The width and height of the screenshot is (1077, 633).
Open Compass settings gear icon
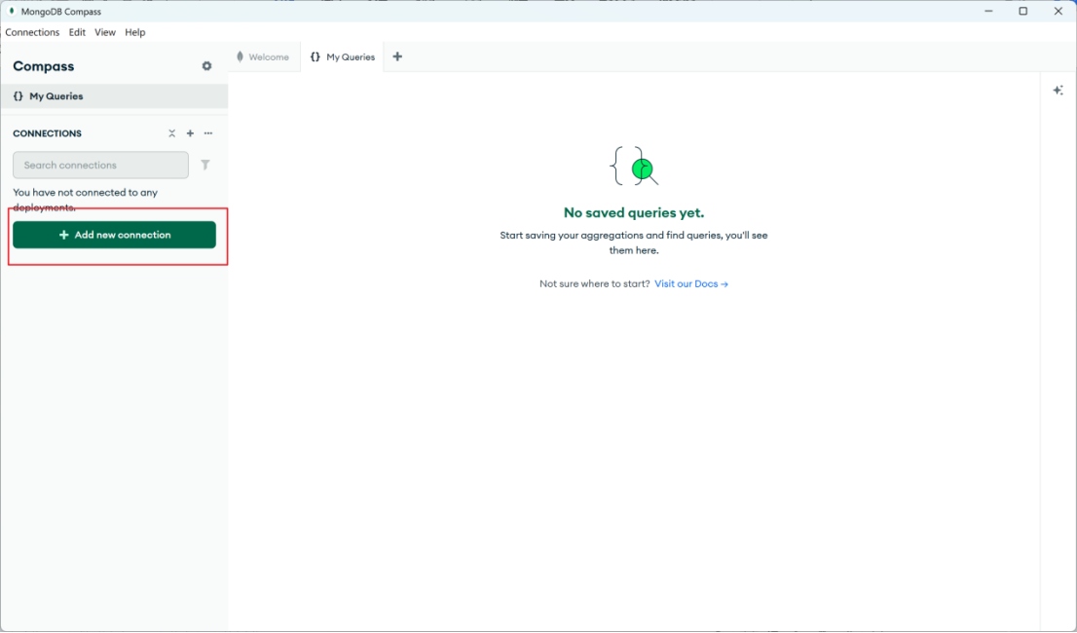tap(206, 66)
